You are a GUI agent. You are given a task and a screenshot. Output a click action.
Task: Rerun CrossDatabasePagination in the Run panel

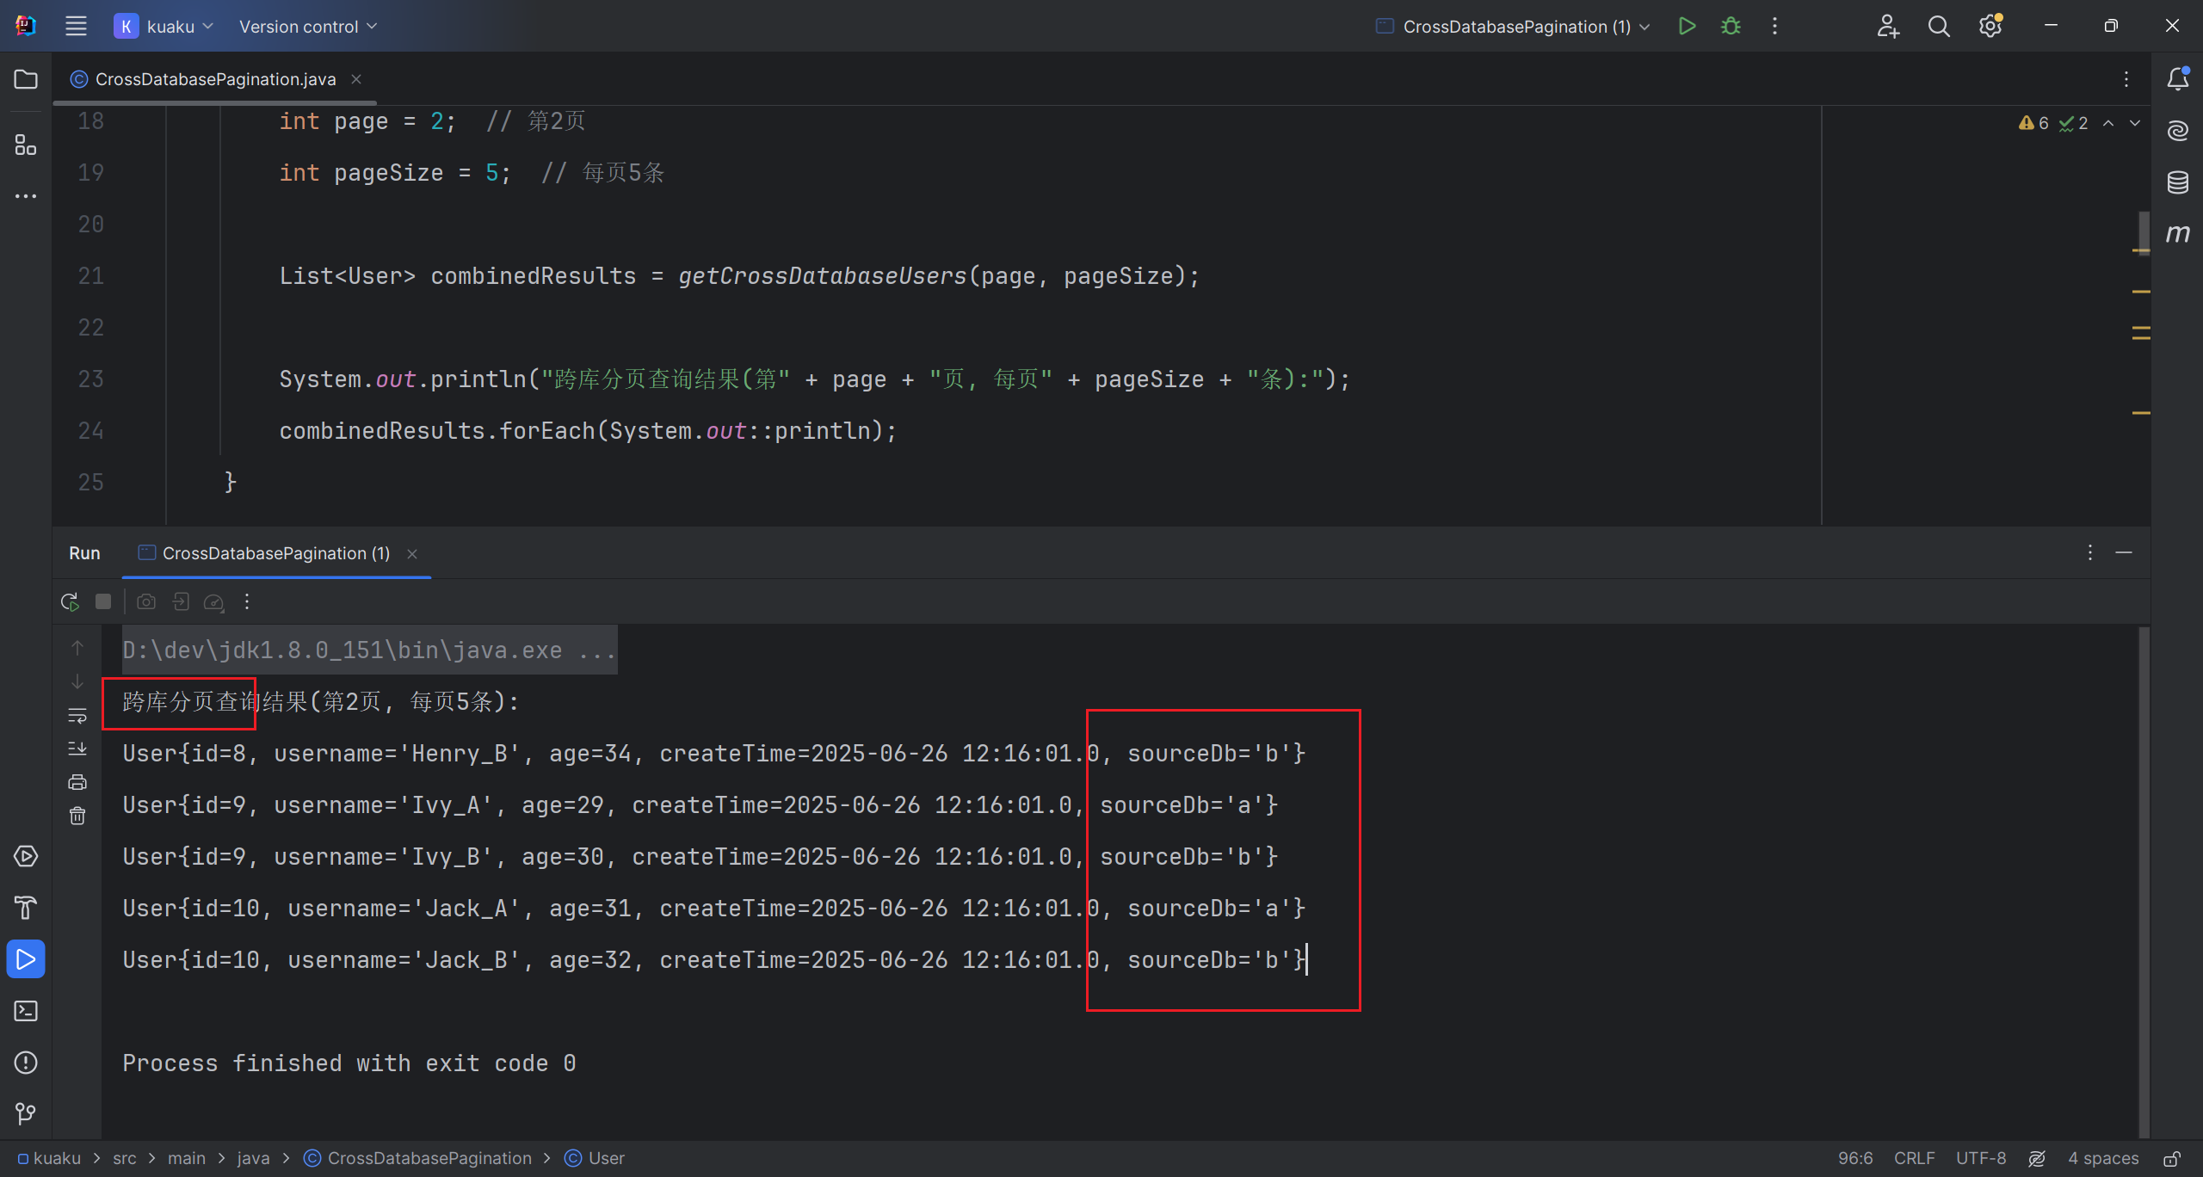70,601
